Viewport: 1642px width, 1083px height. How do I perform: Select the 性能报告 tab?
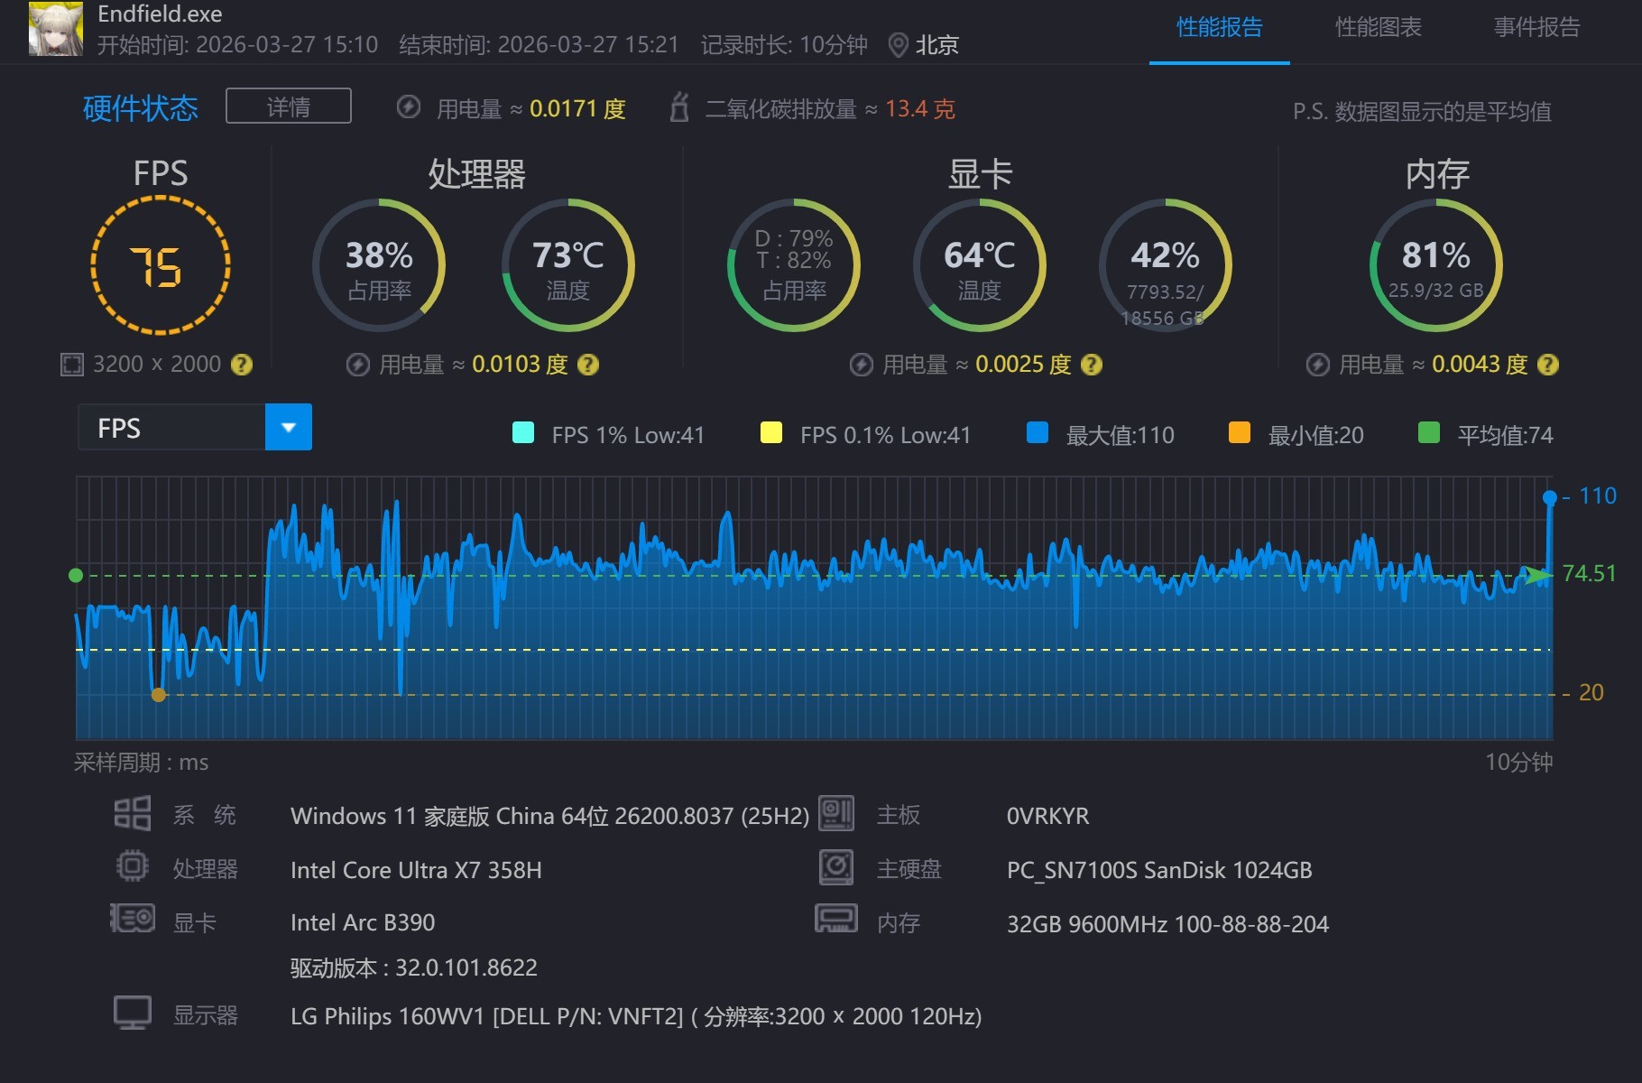pos(1219,27)
